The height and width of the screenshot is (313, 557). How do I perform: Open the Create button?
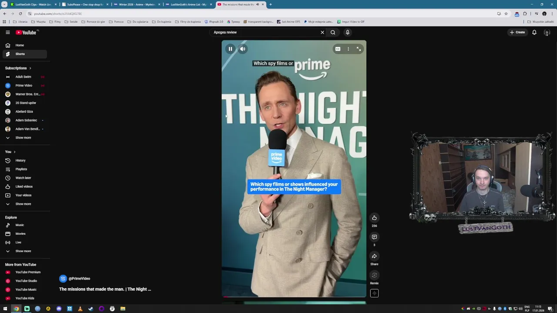tap(517, 32)
